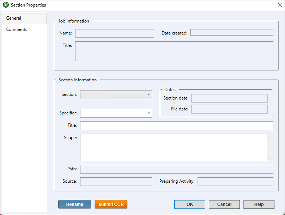Click the Section date field
Screen dimensions: 285x215
(229, 98)
